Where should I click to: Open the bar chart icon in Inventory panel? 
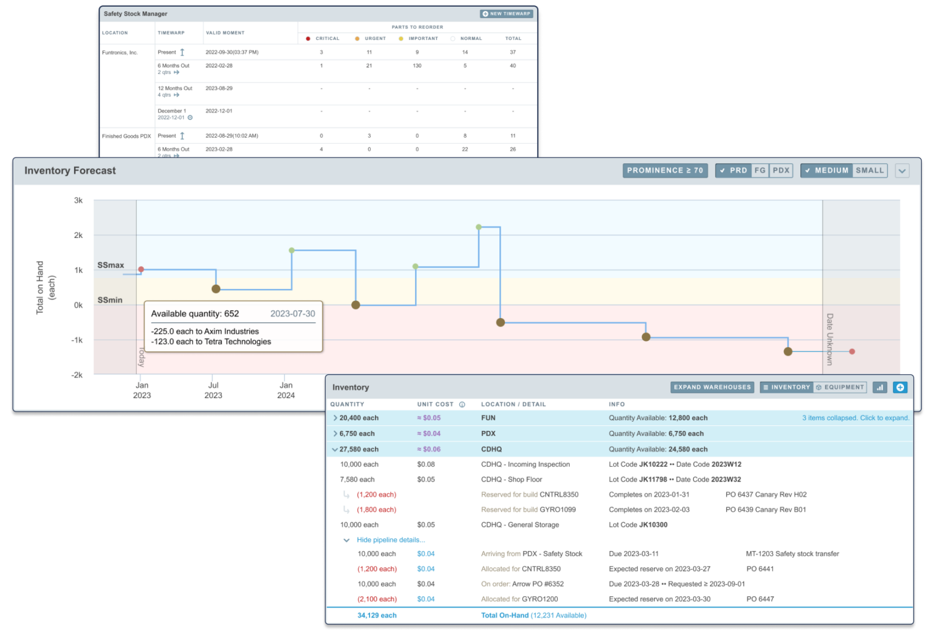(x=880, y=387)
